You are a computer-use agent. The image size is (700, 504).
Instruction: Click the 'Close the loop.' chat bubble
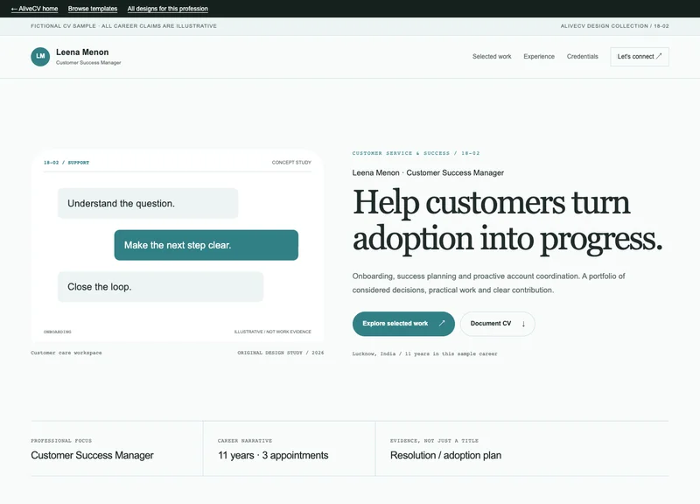point(160,287)
